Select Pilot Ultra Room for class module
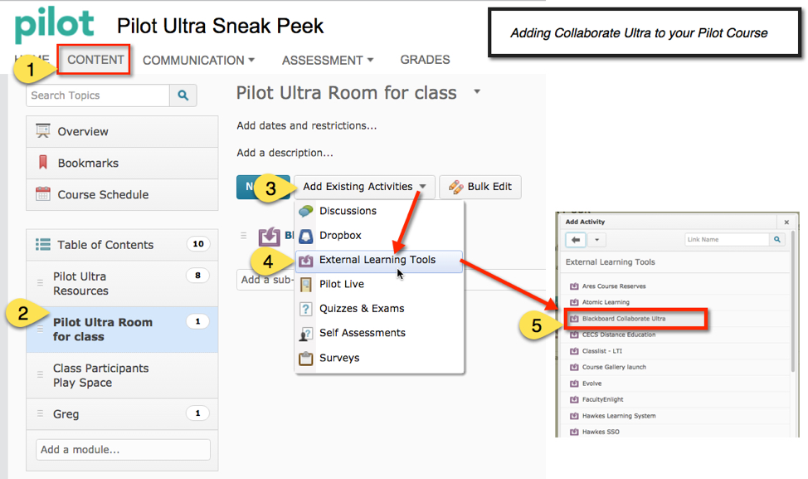808x479 pixels. (x=103, y=330)
